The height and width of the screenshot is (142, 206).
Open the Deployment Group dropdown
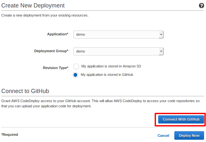118,51
